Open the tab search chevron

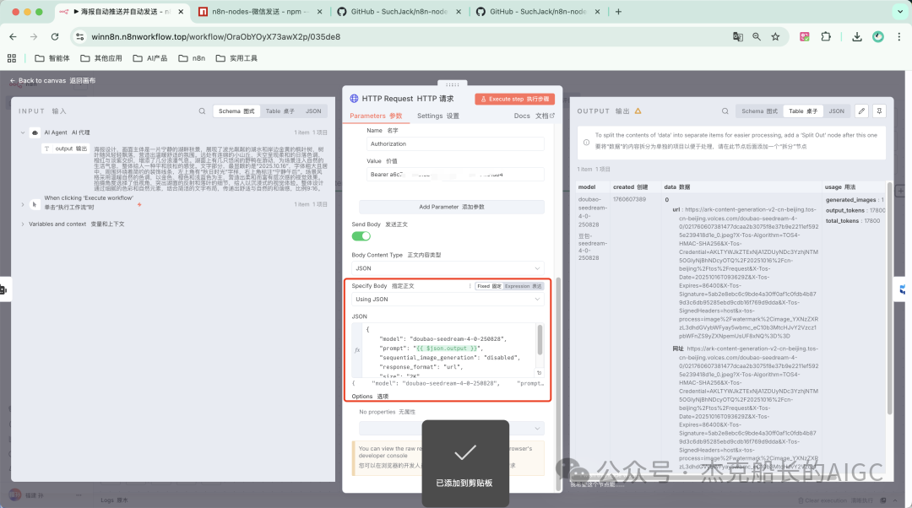pyautogui.click(x=900, y=12)
